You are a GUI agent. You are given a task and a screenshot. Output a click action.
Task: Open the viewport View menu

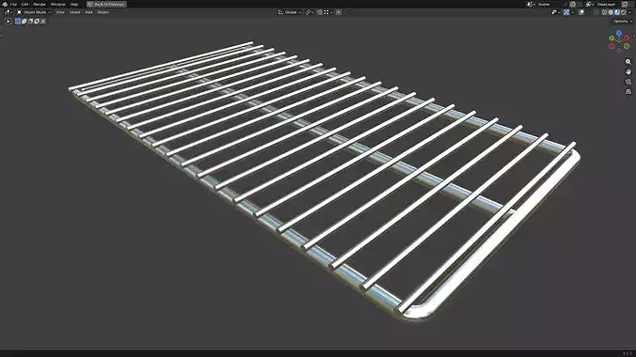click(60, 12)
